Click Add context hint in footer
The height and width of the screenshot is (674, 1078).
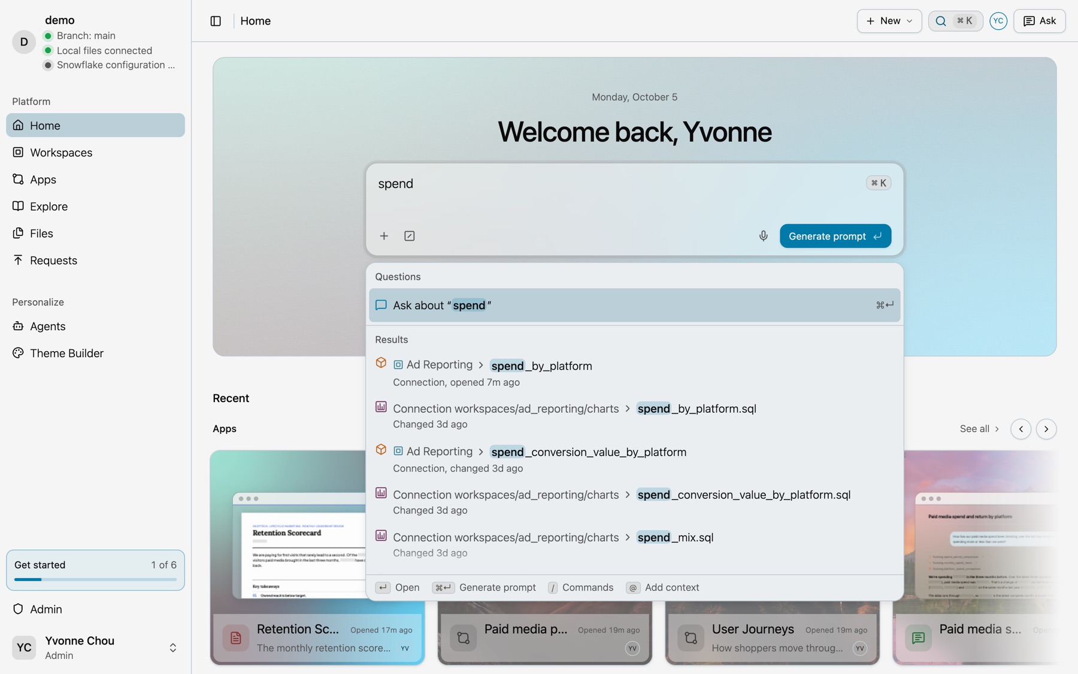(x=662, y=588)
